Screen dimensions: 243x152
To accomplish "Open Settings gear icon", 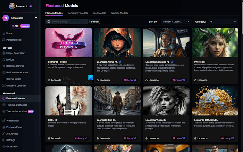I will pos(4,140).
